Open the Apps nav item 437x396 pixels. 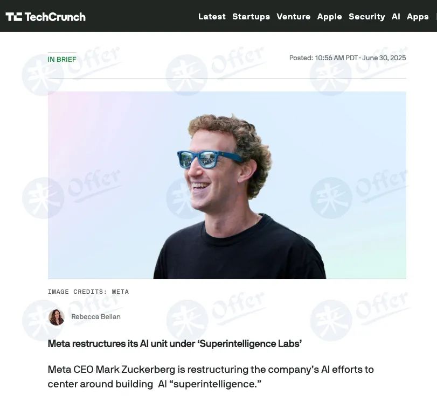(418, 17)
